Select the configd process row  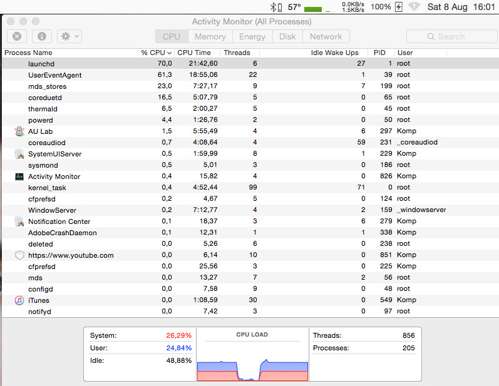click(250, 289)
